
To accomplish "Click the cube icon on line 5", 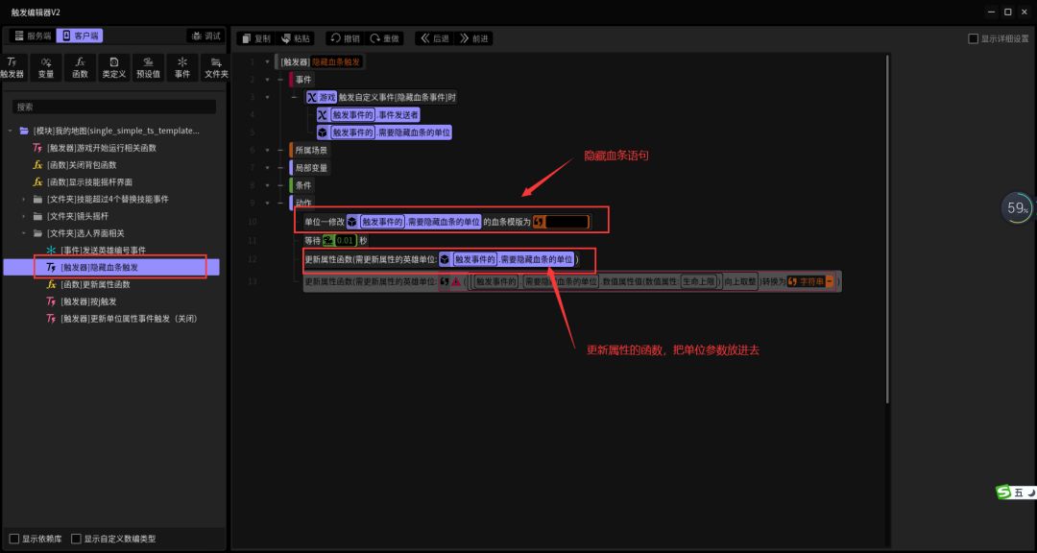I will (323, 132).
